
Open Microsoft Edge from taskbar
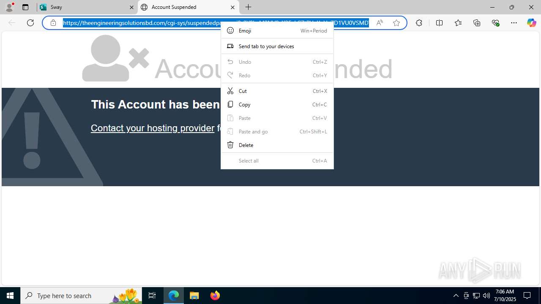point(174,296)
